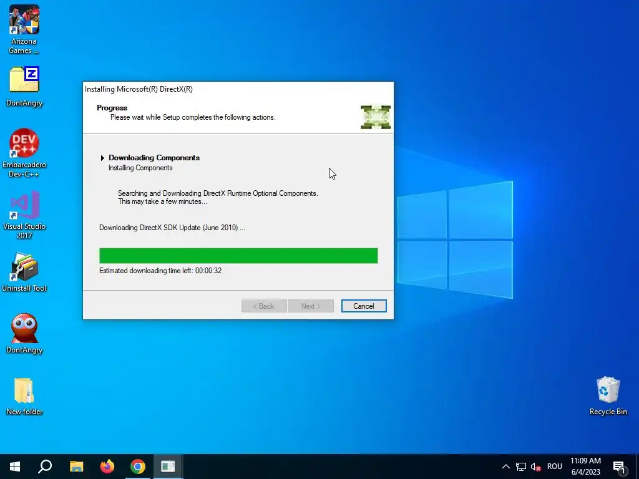
Task: Launch Google Chrome from the taskbar
Action: pyautogui.click(x=138, y=467)
